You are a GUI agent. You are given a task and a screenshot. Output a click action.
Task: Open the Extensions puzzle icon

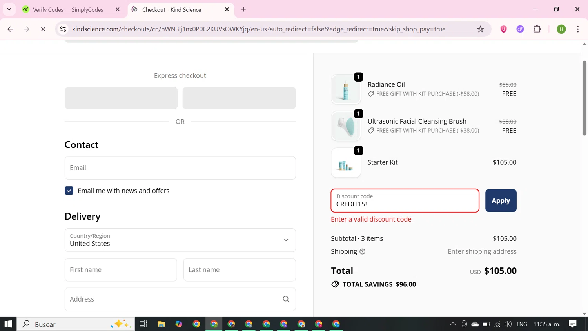coord(537,29)
